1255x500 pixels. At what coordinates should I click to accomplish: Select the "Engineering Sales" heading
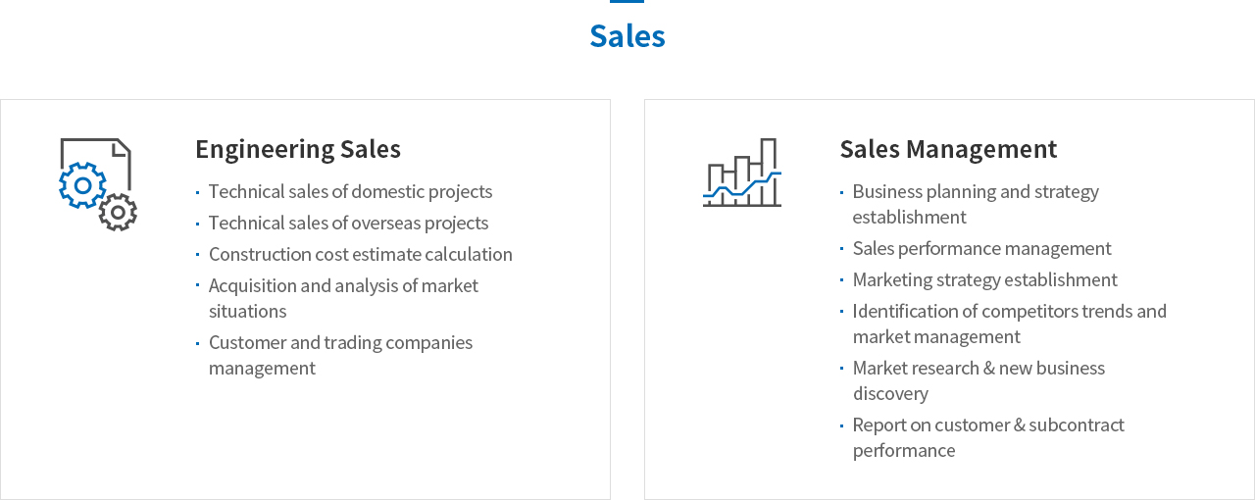click(298, 149)
